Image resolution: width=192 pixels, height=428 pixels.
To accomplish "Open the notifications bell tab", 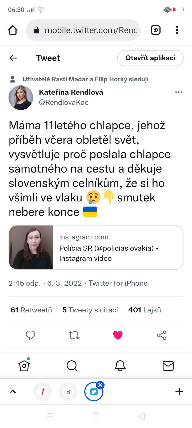I will tap(120, 365).
